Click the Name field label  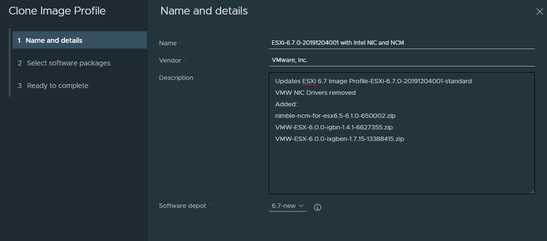click(x=168, y=43)
